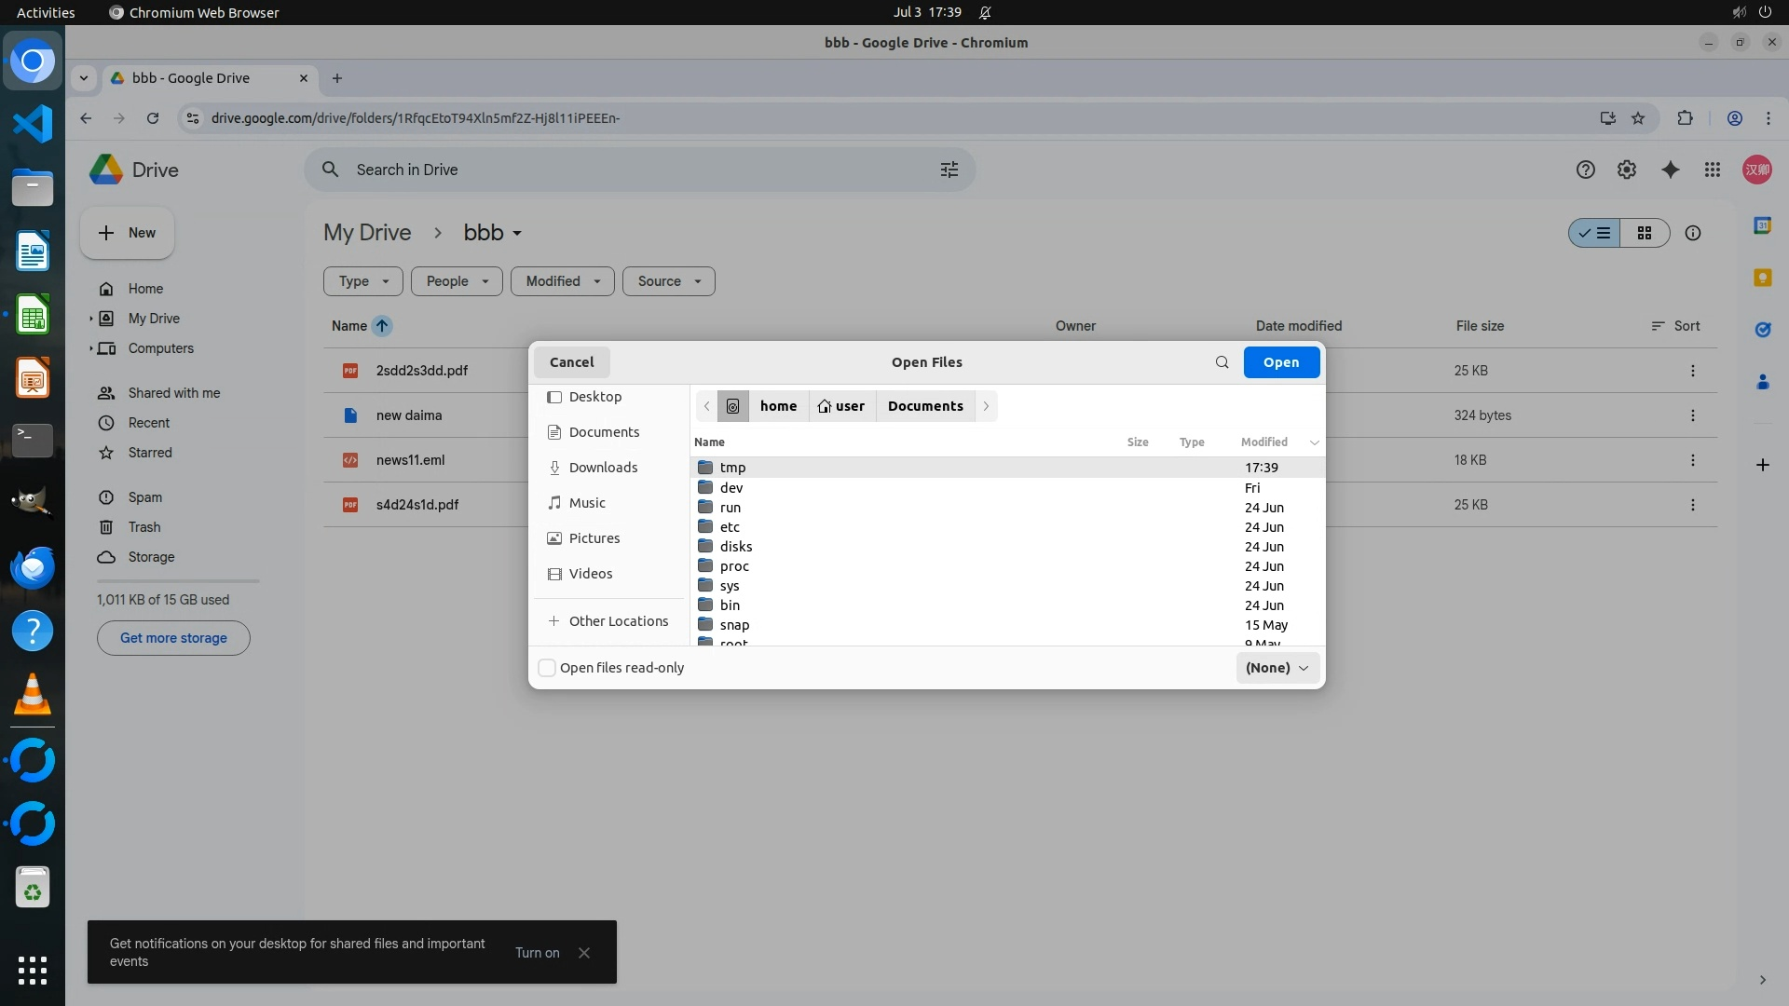This screenshot has height=1006, width=1789.
Task: Open Thunderbird mail from the dock
Action: coord(33,567)
